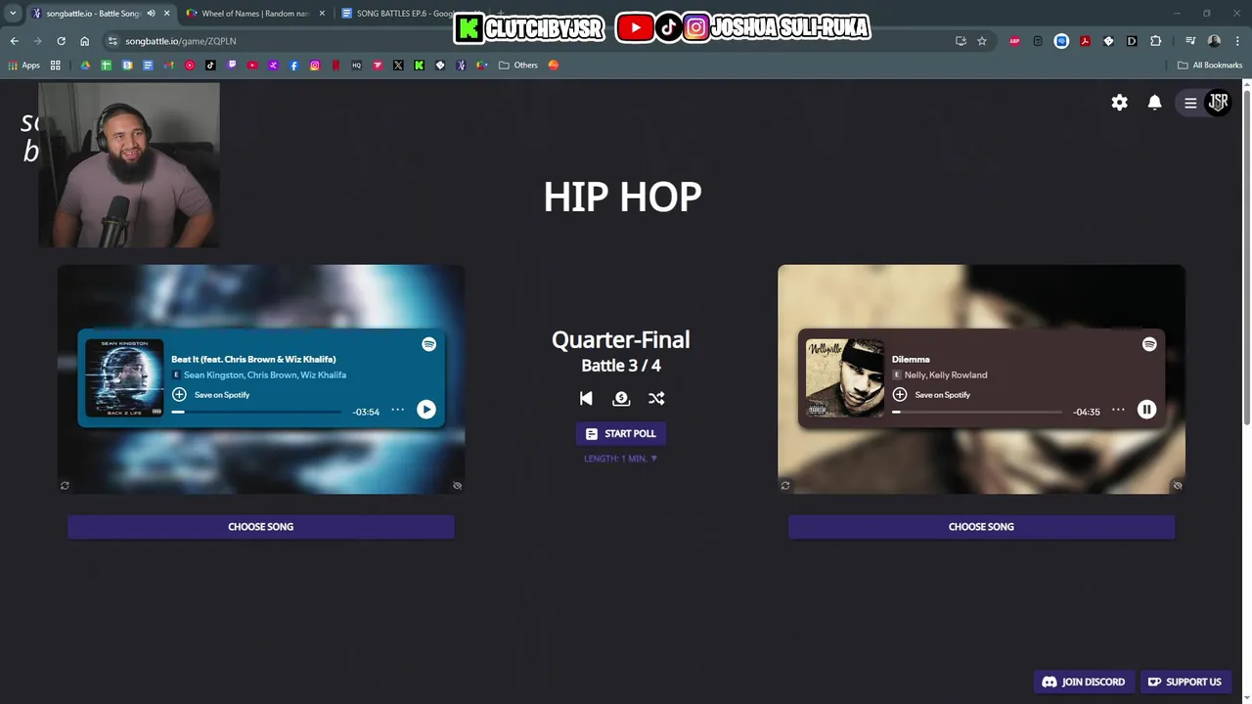Choose the Beat It song
The image size is (1252, 704).
coord(261,526)
